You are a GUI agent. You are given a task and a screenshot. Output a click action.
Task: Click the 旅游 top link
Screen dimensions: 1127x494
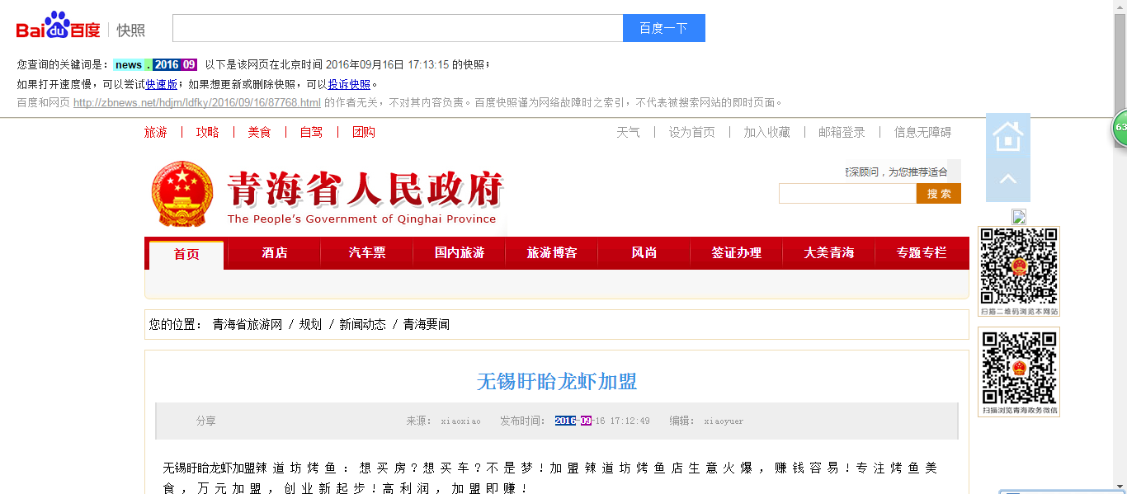(x=156, y=132)
